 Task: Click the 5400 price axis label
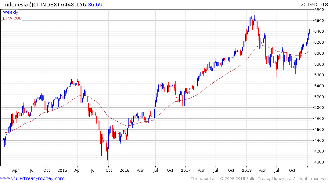[x=319, y=86]
